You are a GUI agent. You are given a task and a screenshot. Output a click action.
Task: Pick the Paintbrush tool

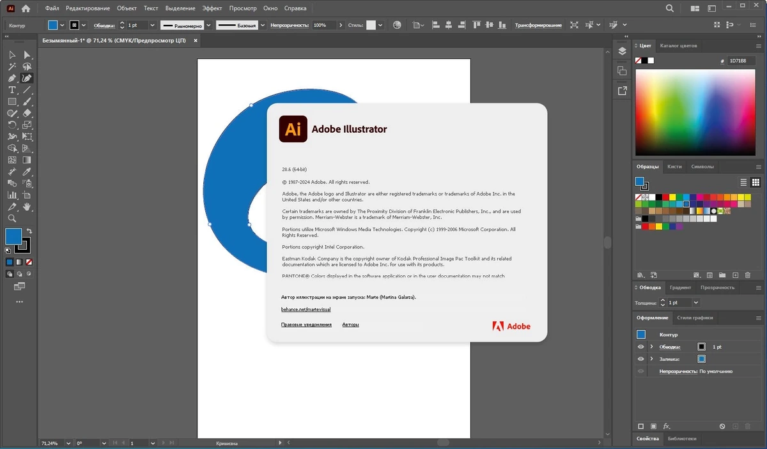click(27, 102)
